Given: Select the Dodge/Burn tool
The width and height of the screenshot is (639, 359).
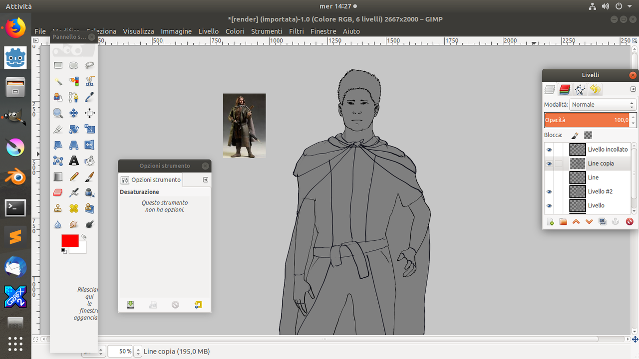Looking at the screenshot, I should 90,224.
